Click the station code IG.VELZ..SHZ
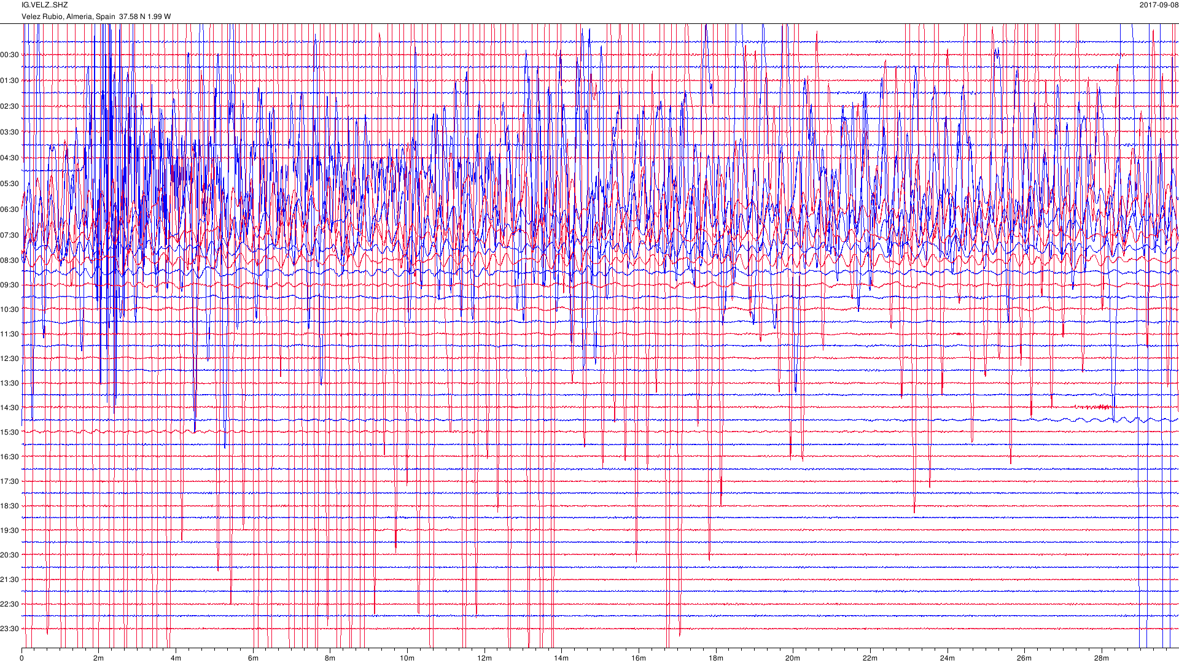 coord(45,5)
